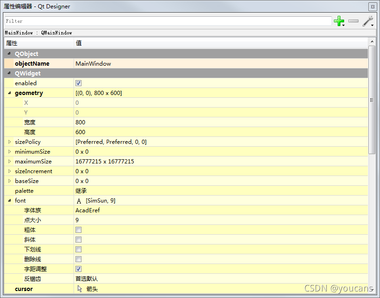Select the minimumSize value 0 x 0
The width and height of the screenshot is (380, 298).
click(82, 152)
